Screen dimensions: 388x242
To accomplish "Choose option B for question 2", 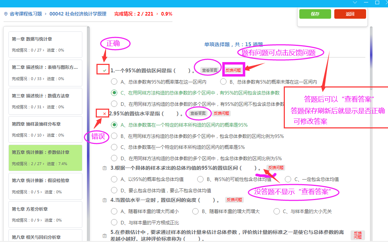I will [114, 136].
